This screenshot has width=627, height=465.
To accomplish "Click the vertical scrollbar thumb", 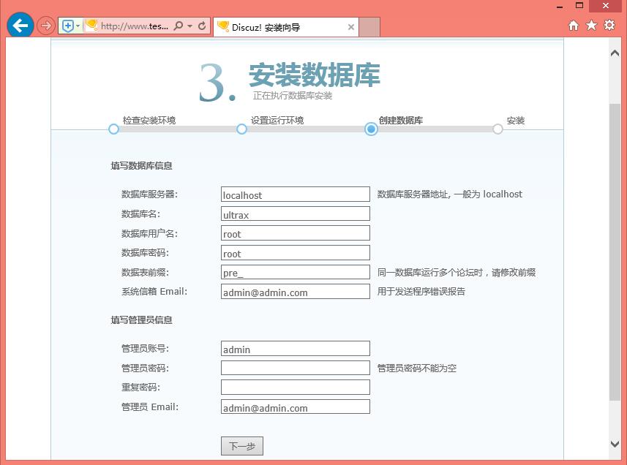I will (x=615, y=252).
